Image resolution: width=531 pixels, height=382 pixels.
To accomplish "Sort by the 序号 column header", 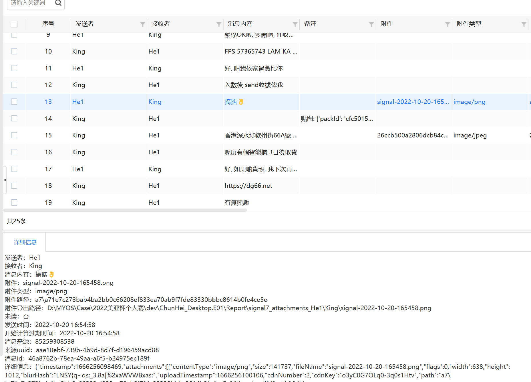I will (48, 24).
